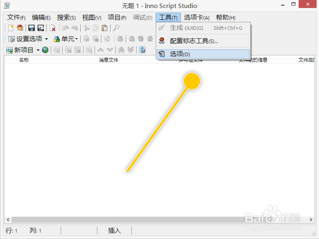Viewport: 319px width, 239px height.
Task: Open the 选项卡(A) menu
Action: pyautogui.click(x=197, y=18)
